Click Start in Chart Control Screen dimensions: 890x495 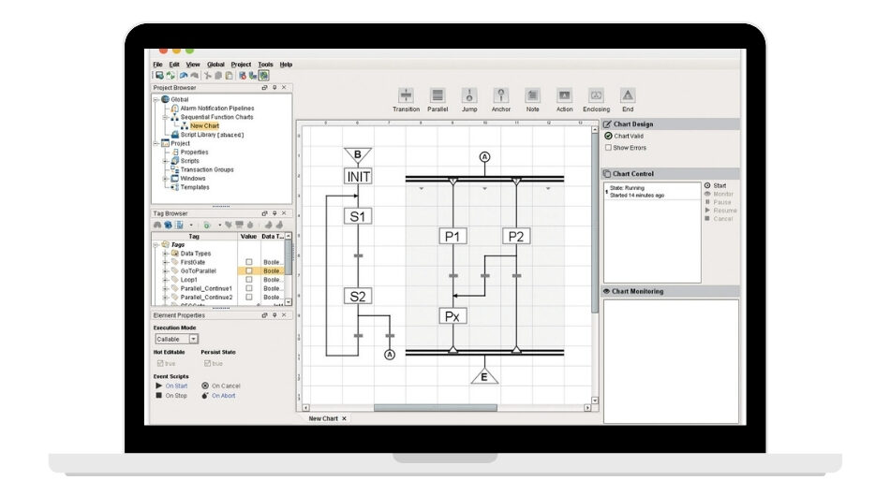719,185
